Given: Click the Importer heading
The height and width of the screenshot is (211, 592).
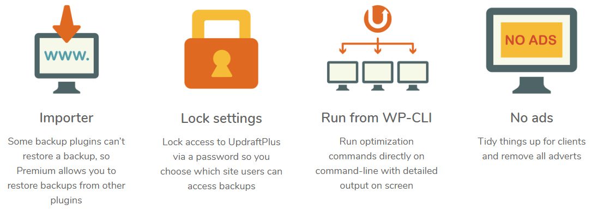Looking at the screenshot, I should [x=67, y=118].
